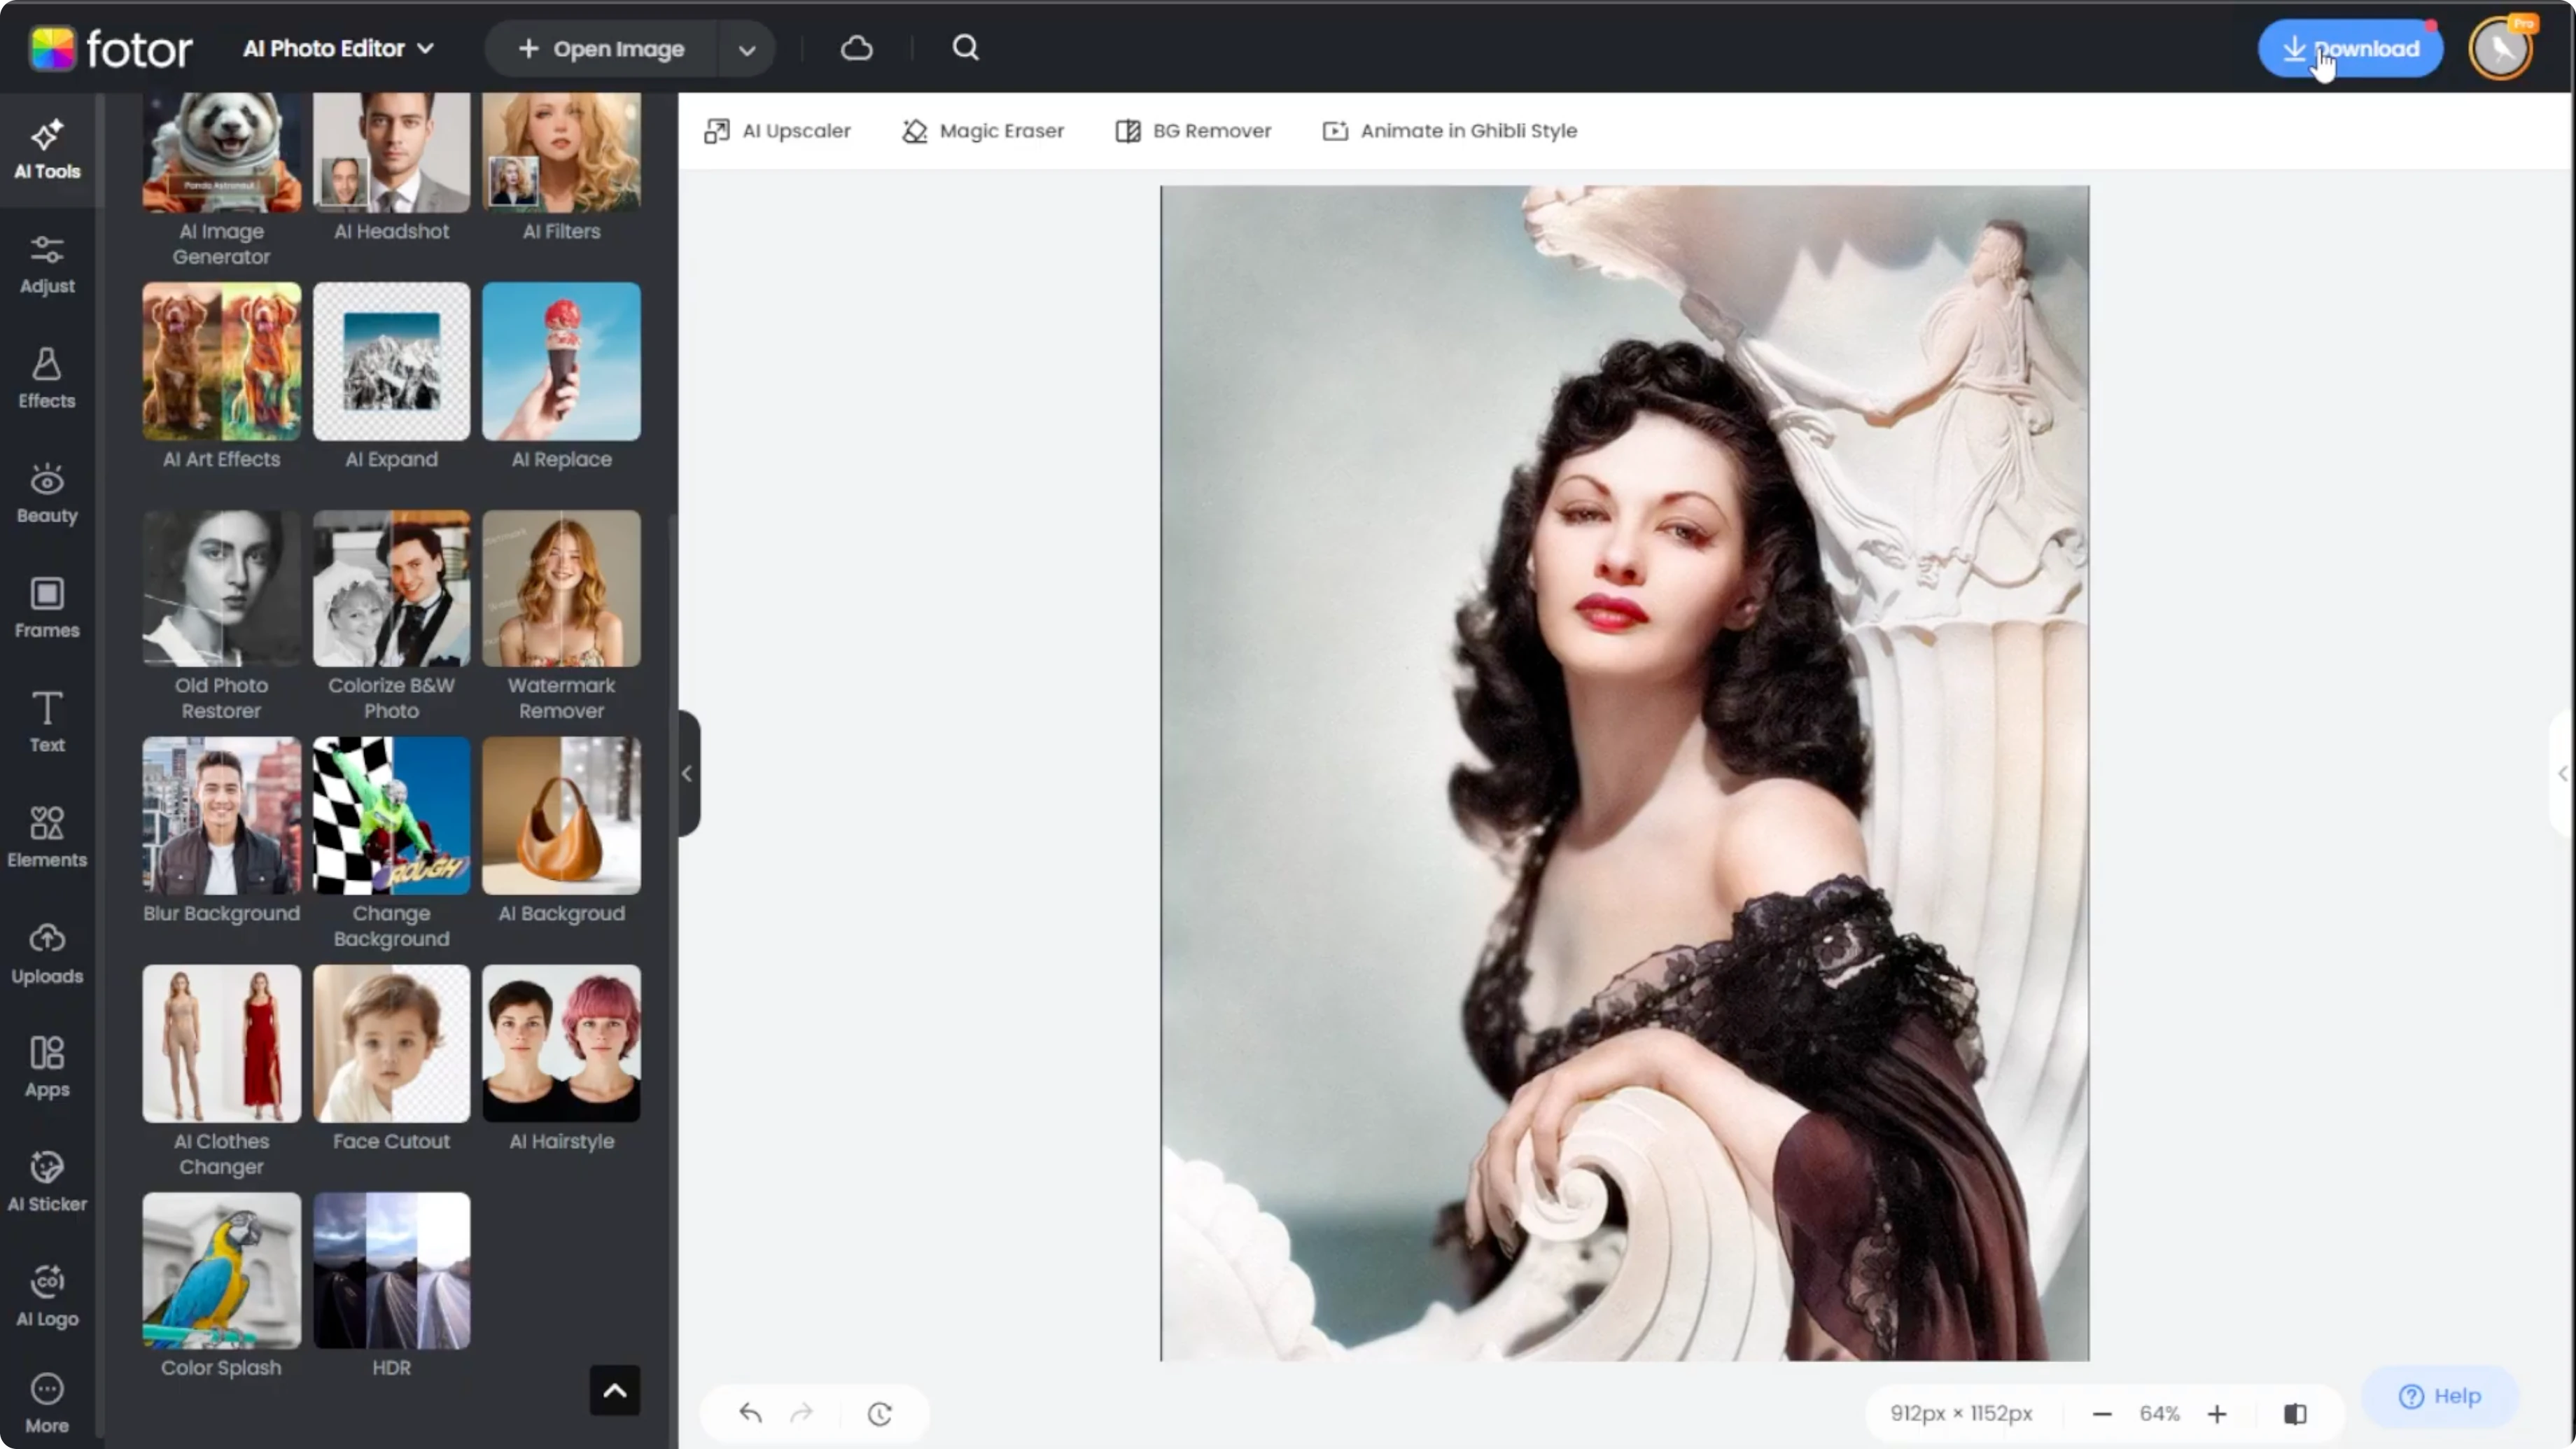Viewport: 2576px width, 1449px height.
Task: Open the AI Logo tool
Action: click(47, 1297)
